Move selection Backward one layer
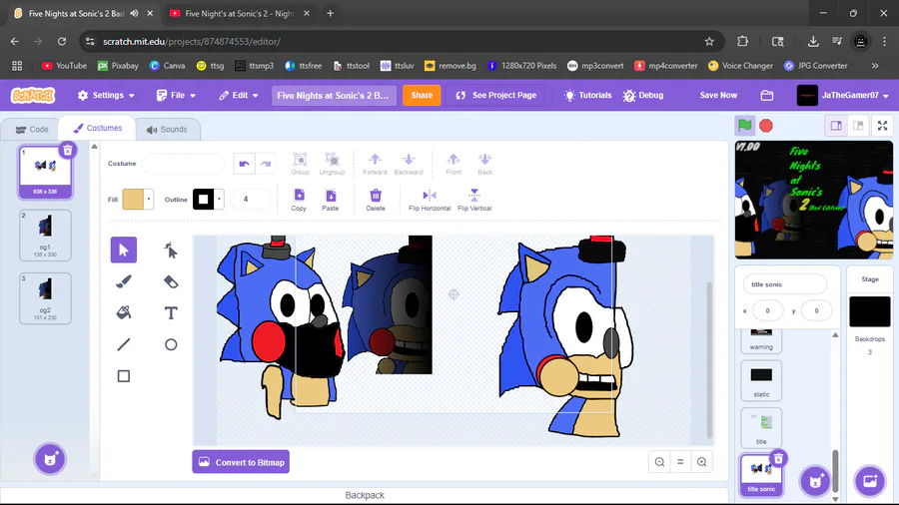The width and height of the screenshot is (899, 505). 409,164
